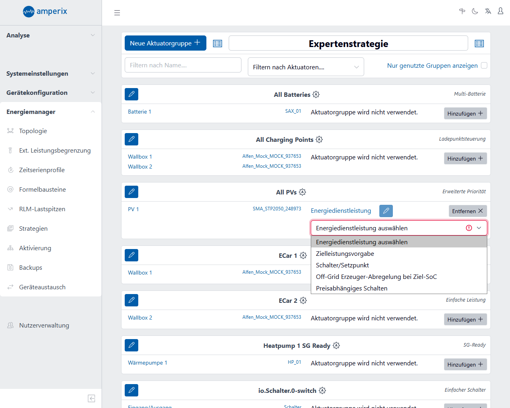Expand the Analyse sidebar section
This screenshot has width=510, height=408.
click(x=51, y=35)
